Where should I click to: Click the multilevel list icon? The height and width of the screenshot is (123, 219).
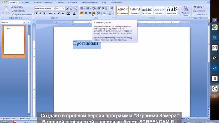pyautogui.click(x=93, y=9)
